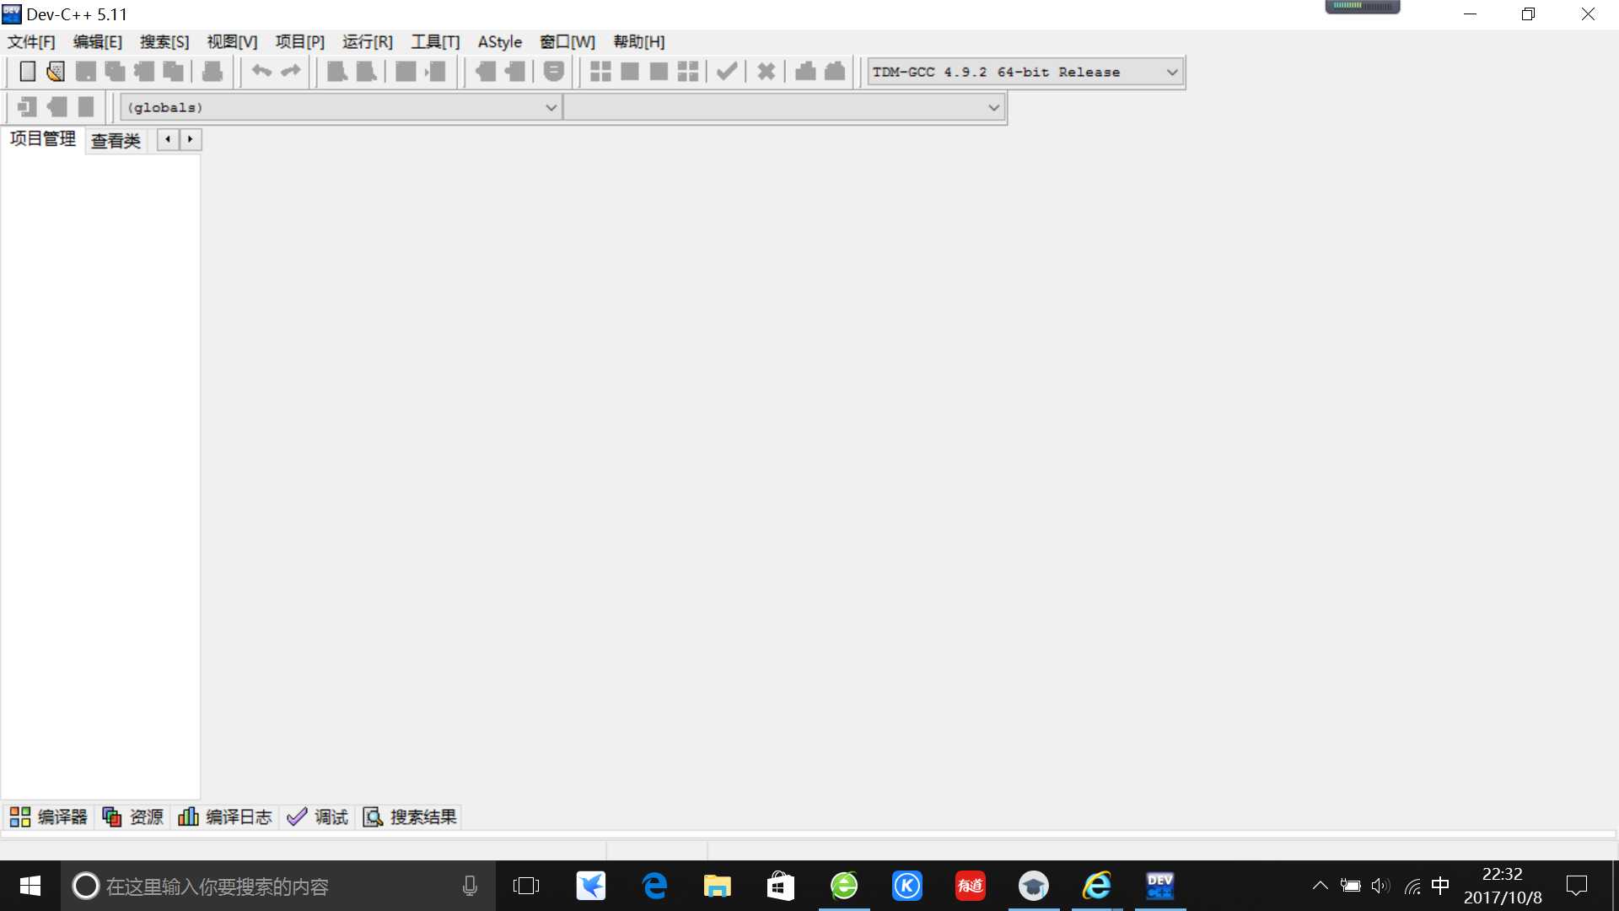Open the 搜索结果 bottom tab
Image resolution: width=1619 pixels, height=911 pixels.
pyautogui.click(x=410, y=817)
